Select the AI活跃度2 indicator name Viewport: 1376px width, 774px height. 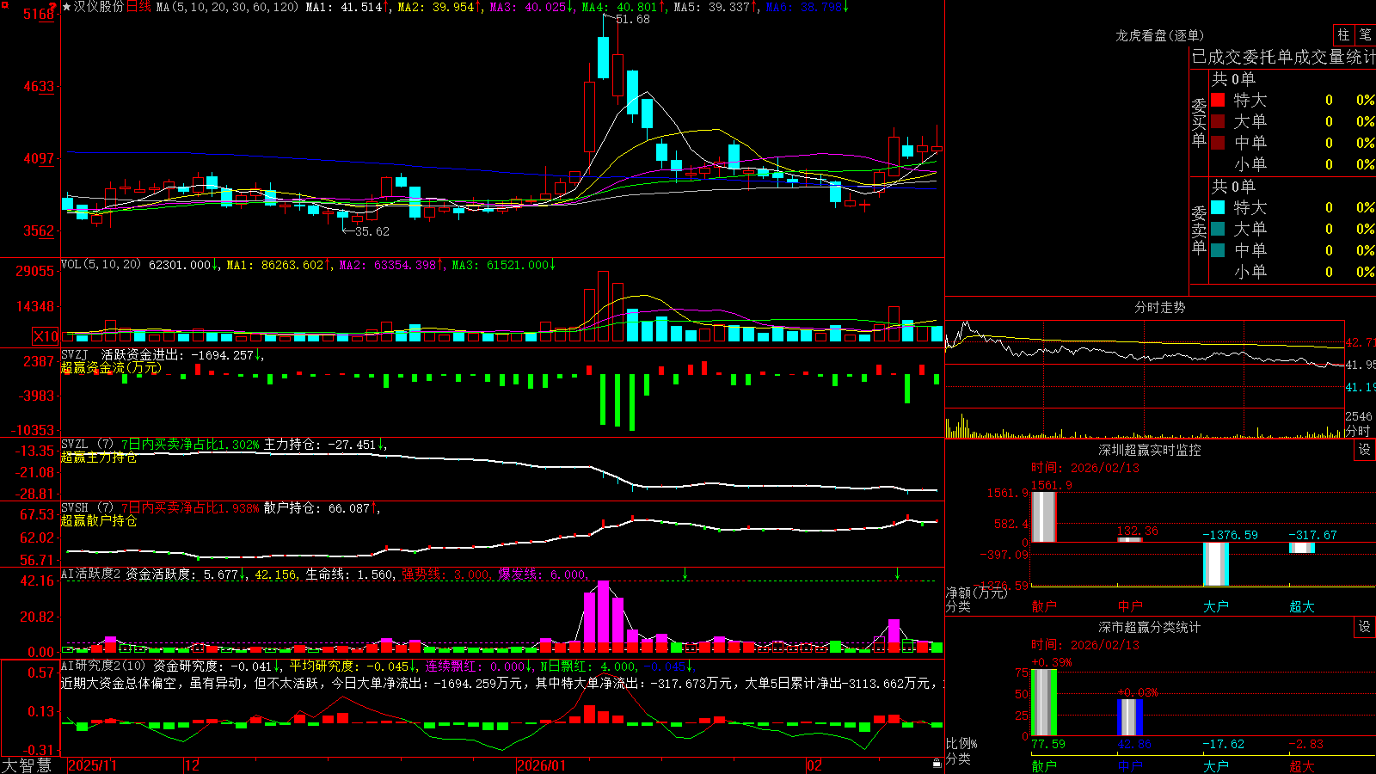(91, 574)
